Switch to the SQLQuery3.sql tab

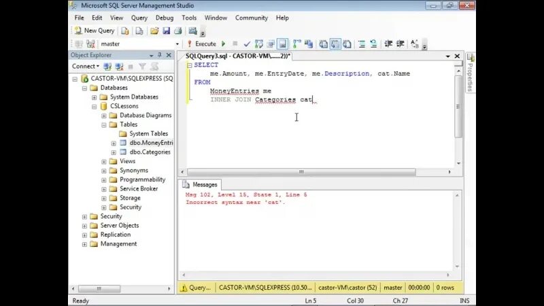pos(238,56)
